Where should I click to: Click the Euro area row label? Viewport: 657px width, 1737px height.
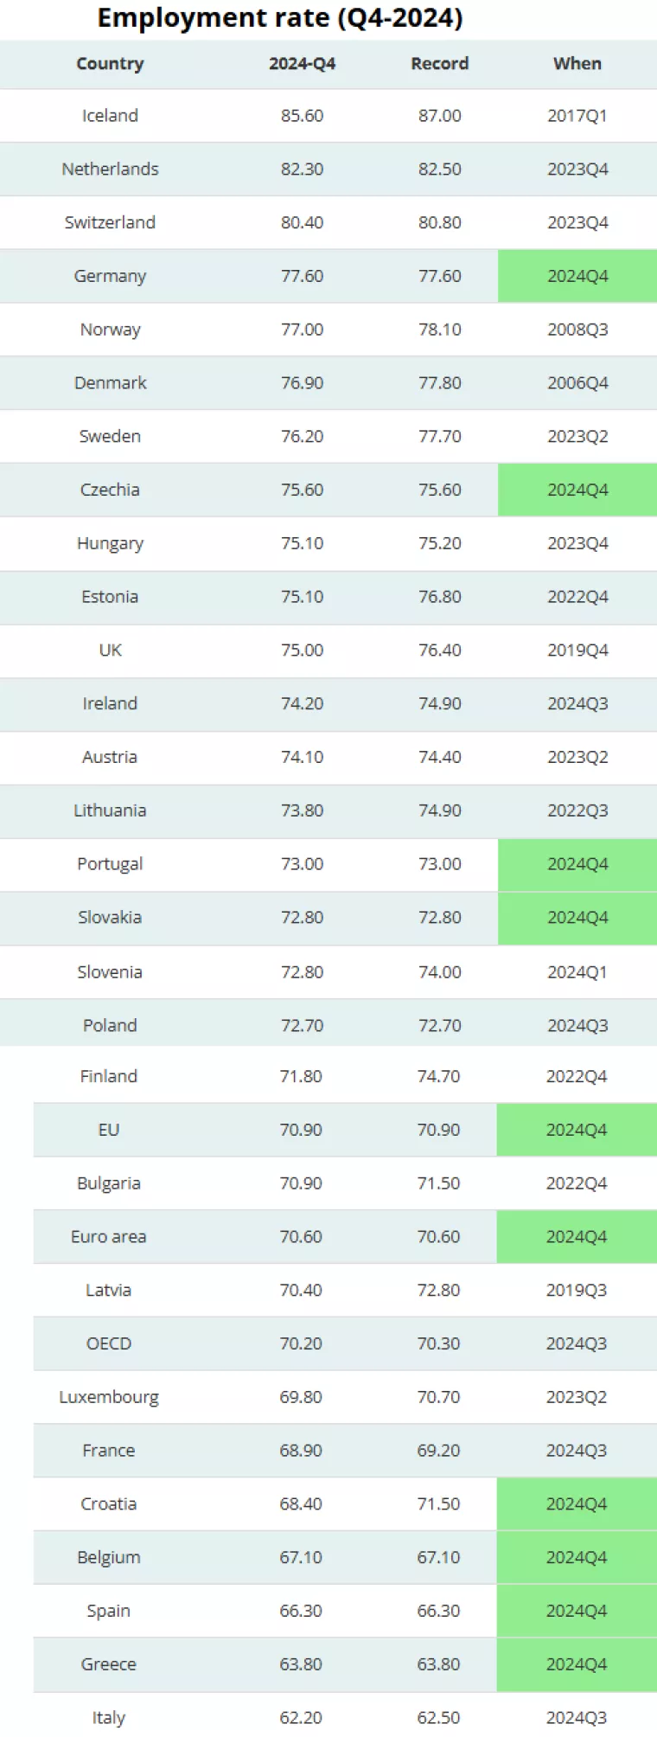click(x=109, y=1237)
